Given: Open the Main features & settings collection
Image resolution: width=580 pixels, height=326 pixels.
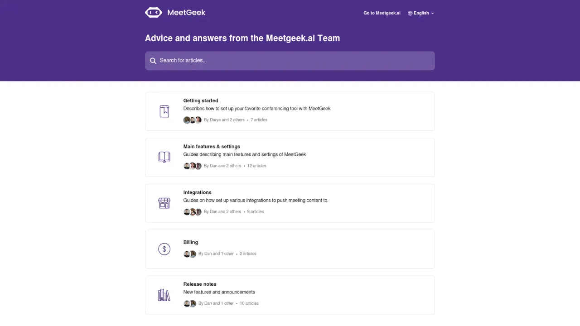Looking at the screenshot, I should [290, 157].
